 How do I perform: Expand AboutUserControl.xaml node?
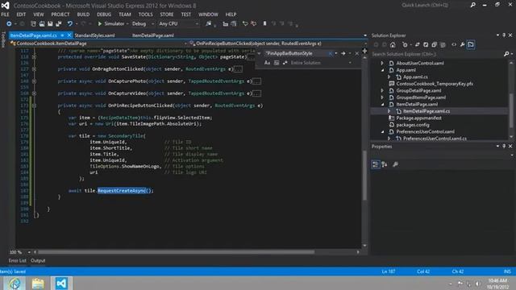coord(382,63)
